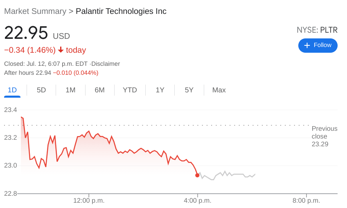The image size is (347, 208).
Task: Open the Max range tab
Action: 219,90
